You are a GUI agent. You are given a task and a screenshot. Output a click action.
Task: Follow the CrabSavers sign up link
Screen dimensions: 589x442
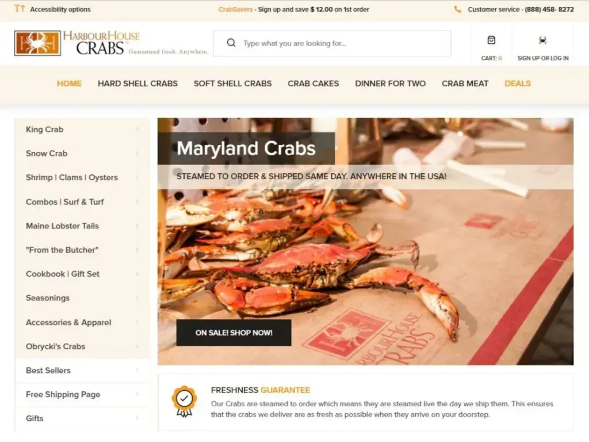(x=235, y=9)
